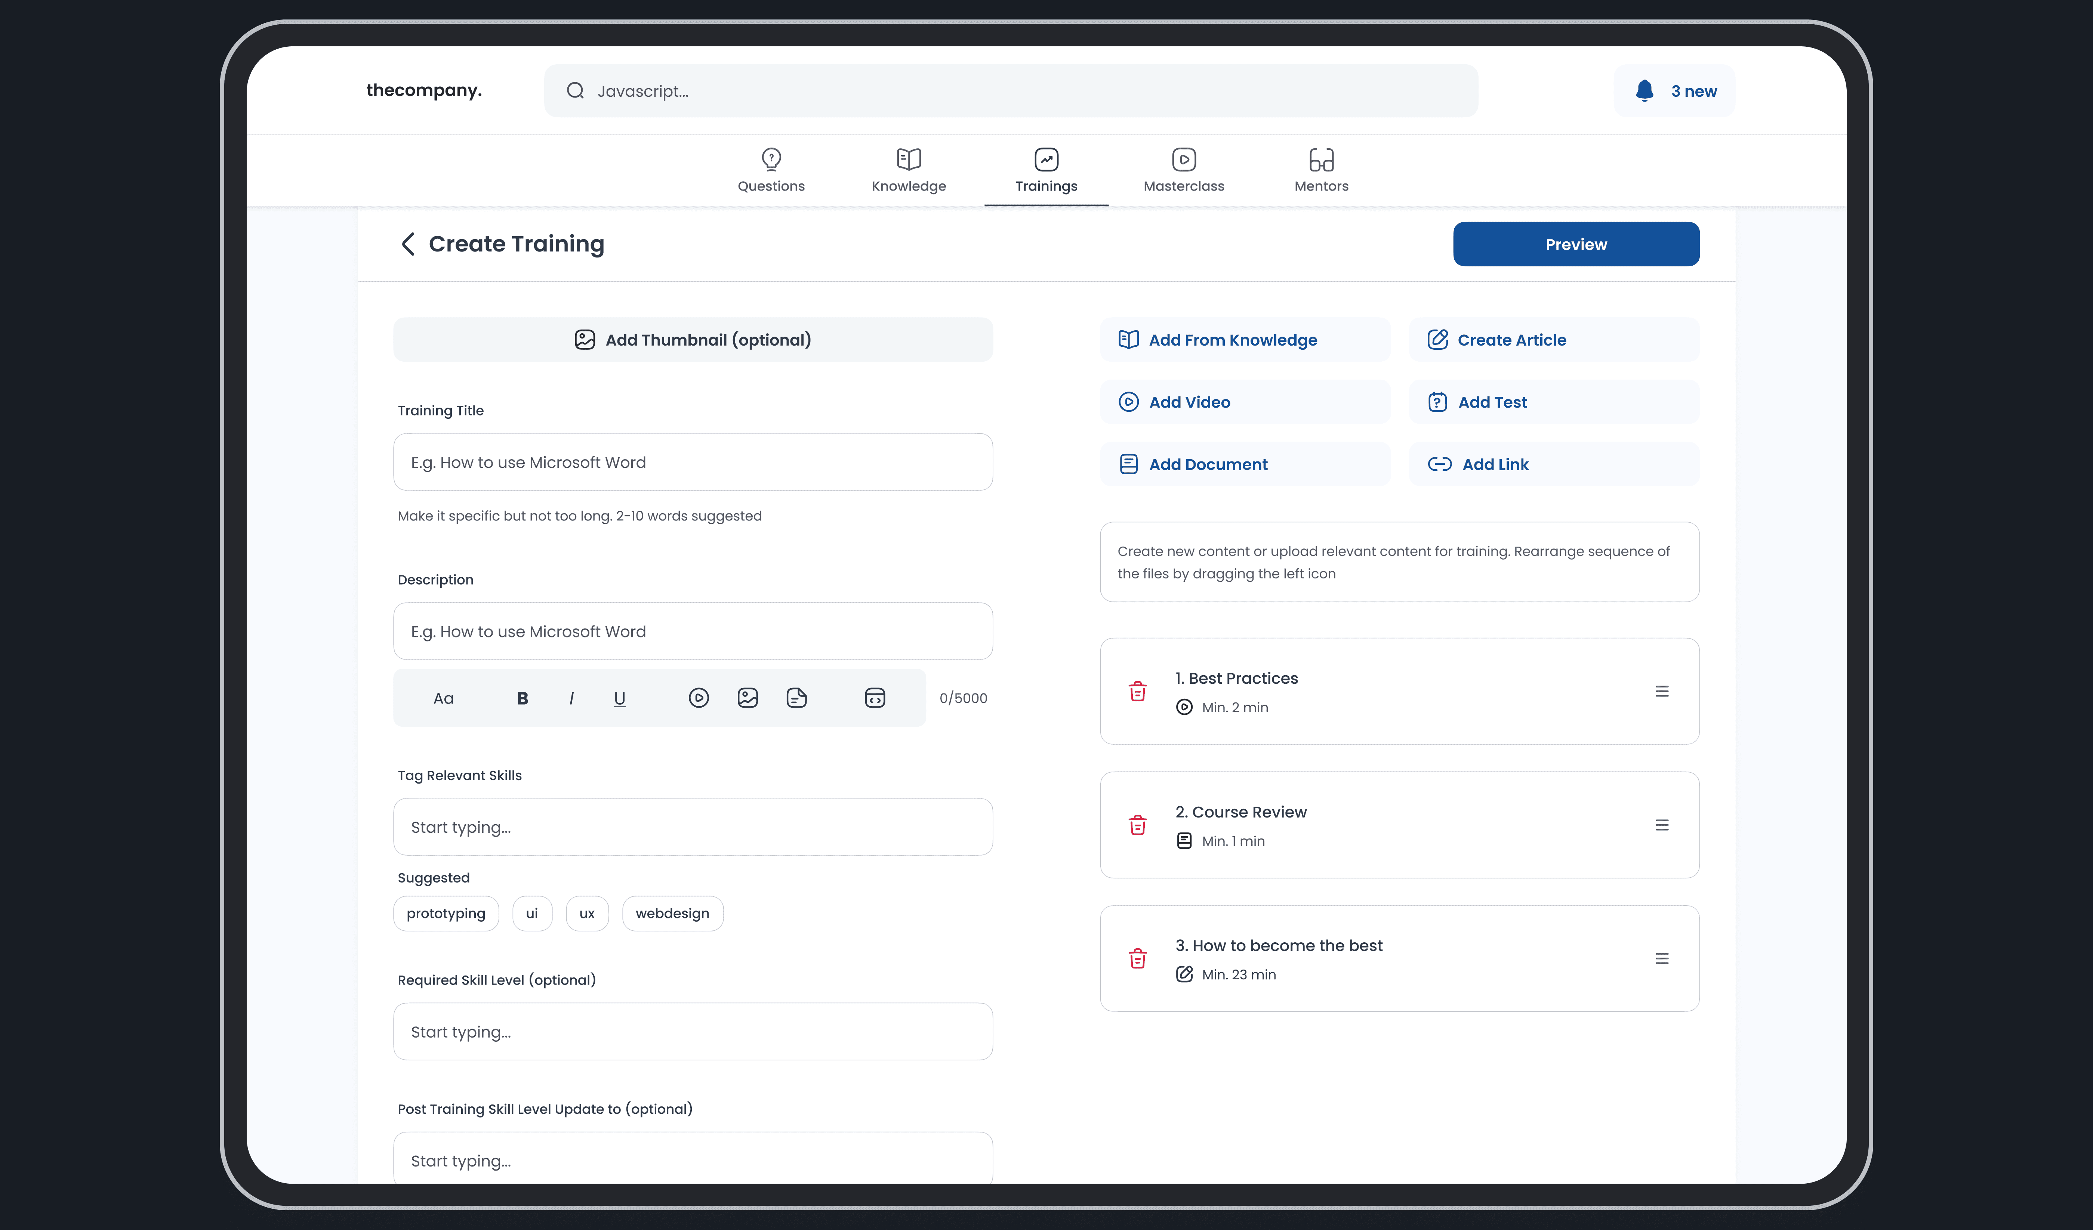This screenshot has height=1230, width=2093.
Task: Open notifications bell showing 3 new
Action: 1674,90
